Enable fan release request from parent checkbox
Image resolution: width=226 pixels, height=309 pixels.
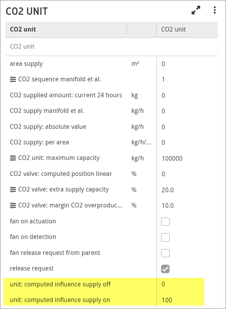click(165, 253)
